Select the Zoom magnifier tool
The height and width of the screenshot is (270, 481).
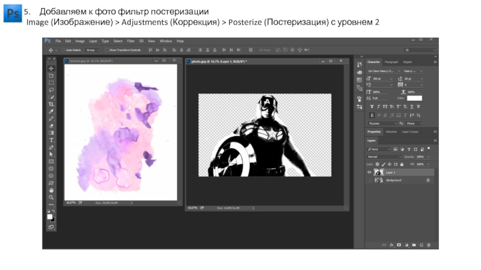(51, 197)
